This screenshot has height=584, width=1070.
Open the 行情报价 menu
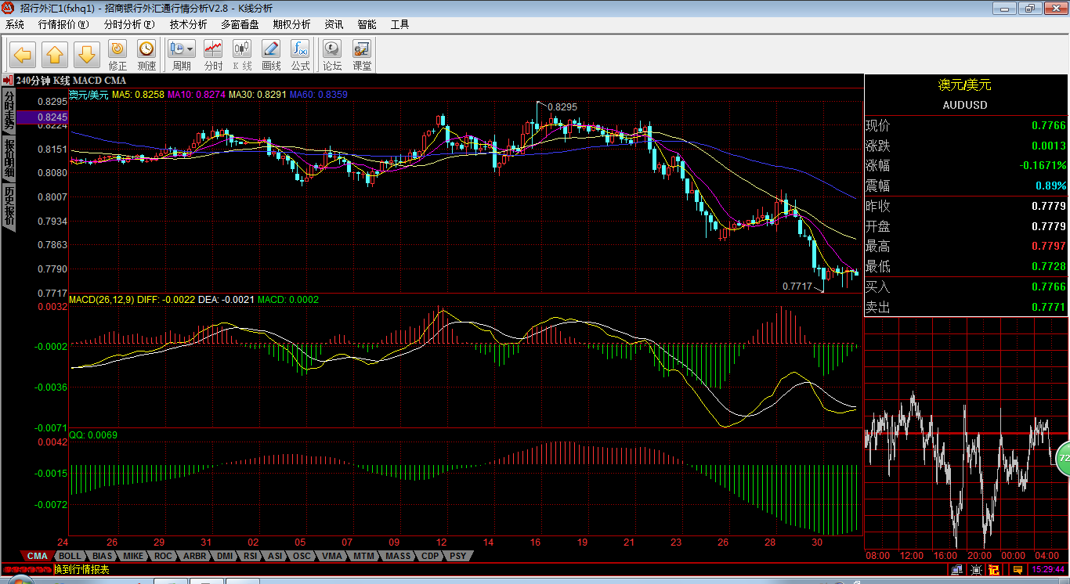coord(63,24)
